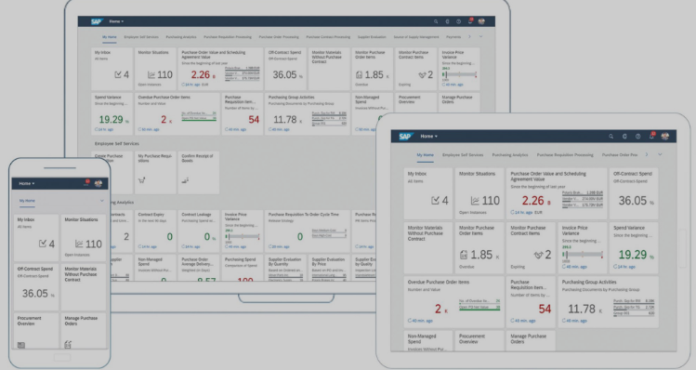Click the user avatar on the phone screen
The image size is (696, 370).
[x=98, y=183]
